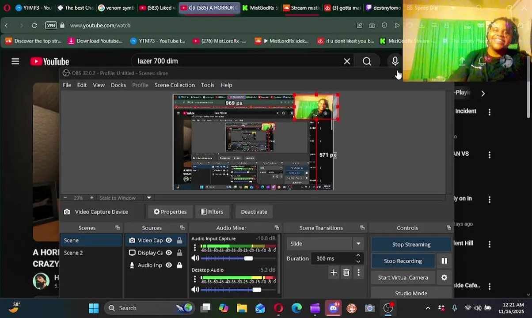This screenshot has height=318, width=532.
Task: Pause the recording in Controls
Action: [444, 261]
